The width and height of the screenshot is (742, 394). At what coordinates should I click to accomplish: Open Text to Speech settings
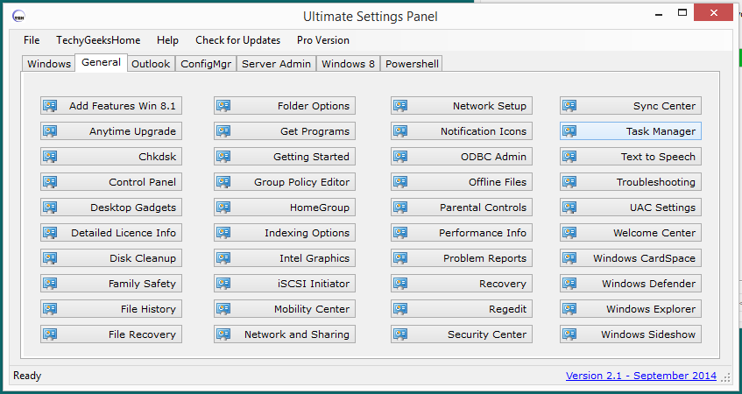(x=631, y=157)
